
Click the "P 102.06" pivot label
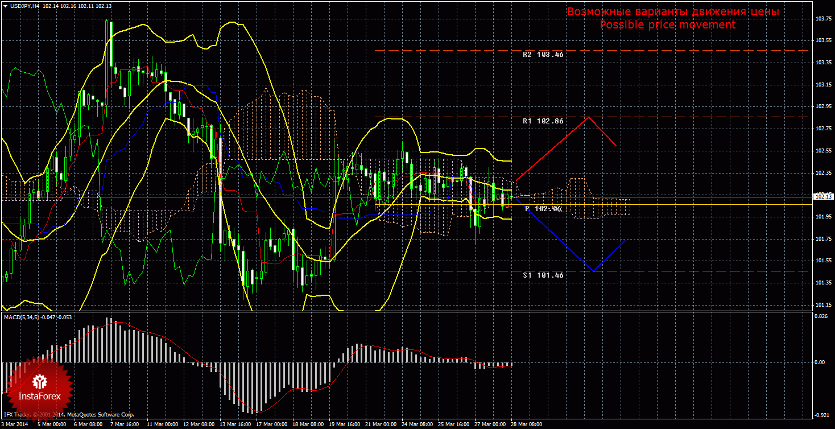[543, 209]
